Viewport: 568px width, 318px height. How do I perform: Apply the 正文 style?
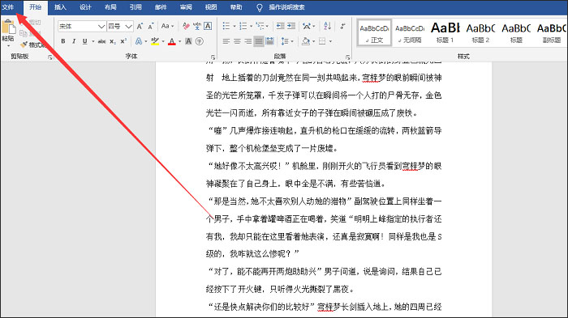[x=374, y=33]
